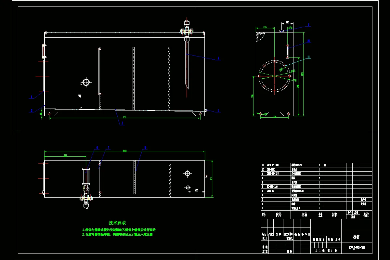
Task: Select the 第 1 张 sheet number text
Action: (332, 251)
